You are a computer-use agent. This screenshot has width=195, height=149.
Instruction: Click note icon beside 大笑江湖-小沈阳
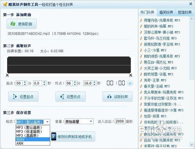141,68
